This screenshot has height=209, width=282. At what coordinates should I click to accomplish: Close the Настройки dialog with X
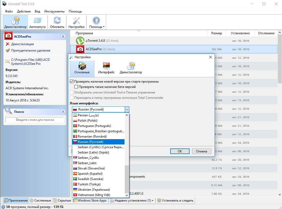(x=210, y=57)
